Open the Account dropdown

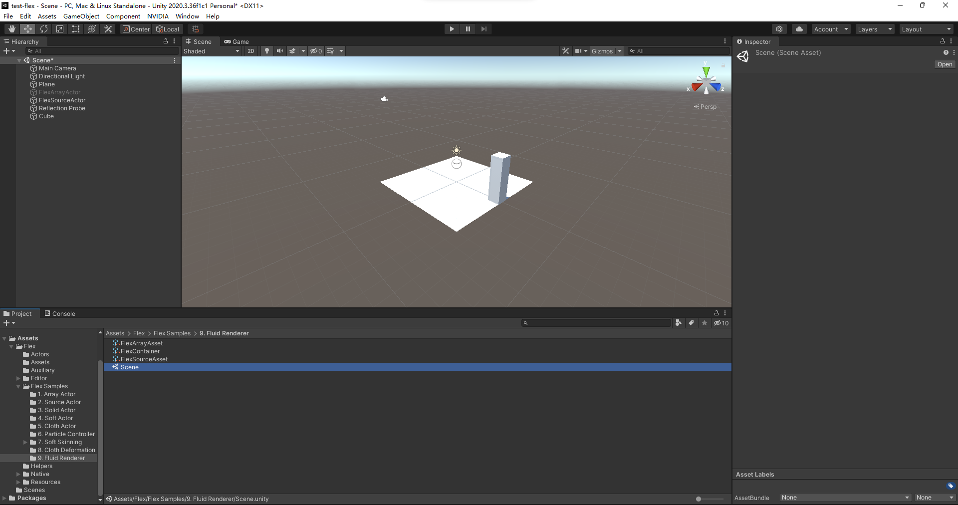tap(831, 29)
